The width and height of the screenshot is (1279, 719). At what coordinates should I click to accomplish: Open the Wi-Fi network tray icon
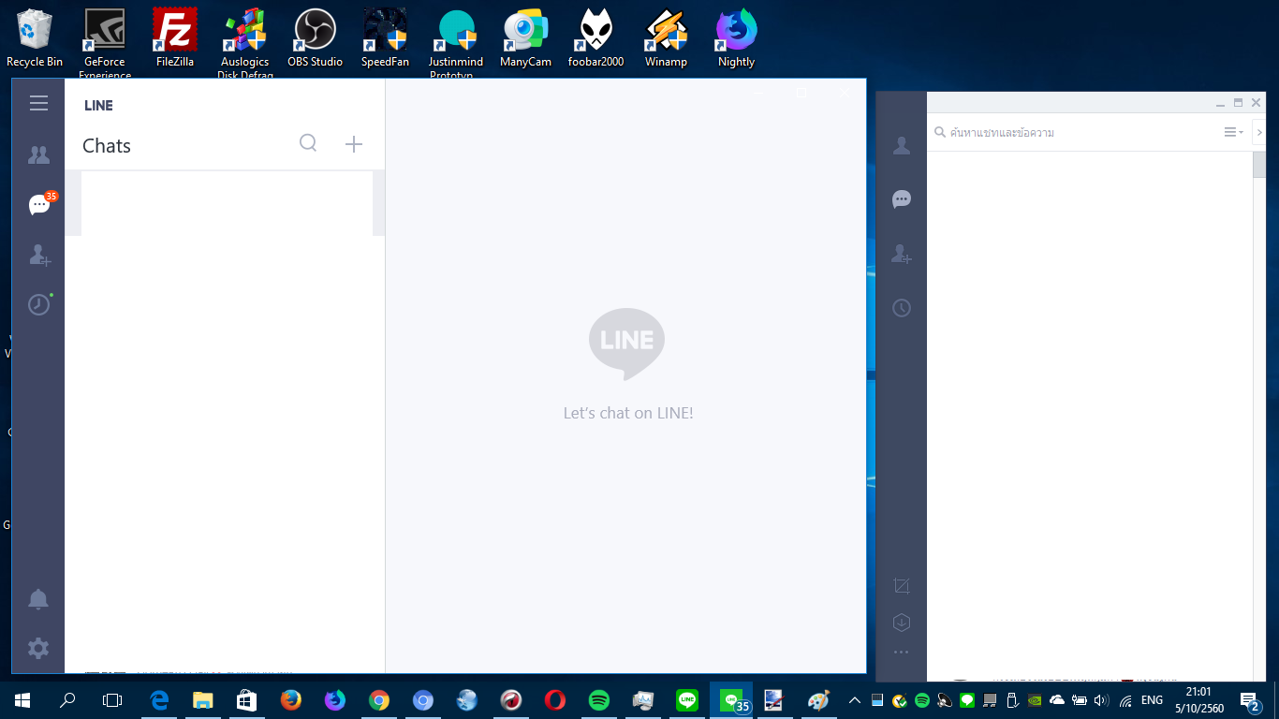coord(1125,699)
